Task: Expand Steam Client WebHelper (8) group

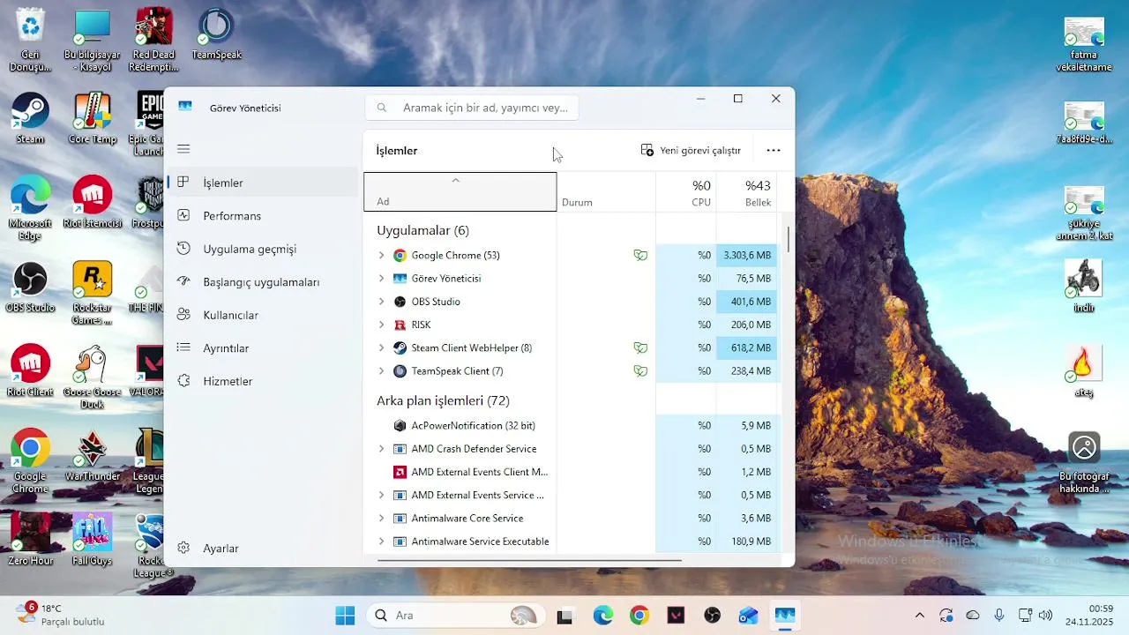Action: click(x=381, y=348)
